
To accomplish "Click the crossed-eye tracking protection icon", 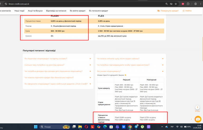I will tap(171, 4).
